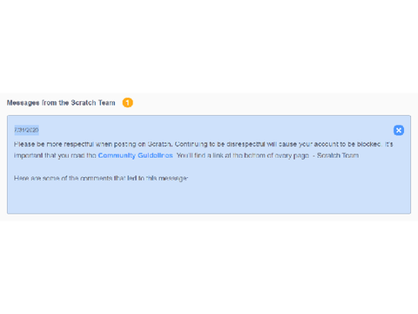
Task: Click the "Please be more respectful" sentence
Action: (x=93, y=144)
